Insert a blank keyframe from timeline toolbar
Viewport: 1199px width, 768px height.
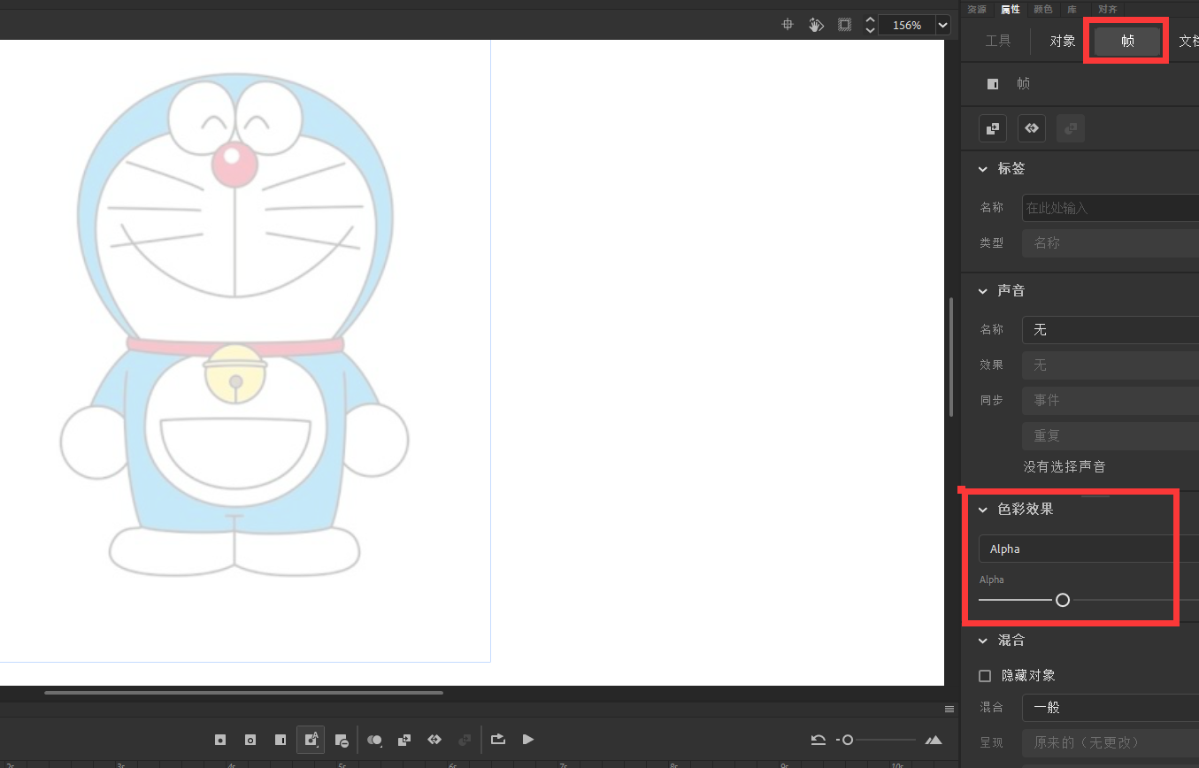pyautogui.click(x=250, y=740)
